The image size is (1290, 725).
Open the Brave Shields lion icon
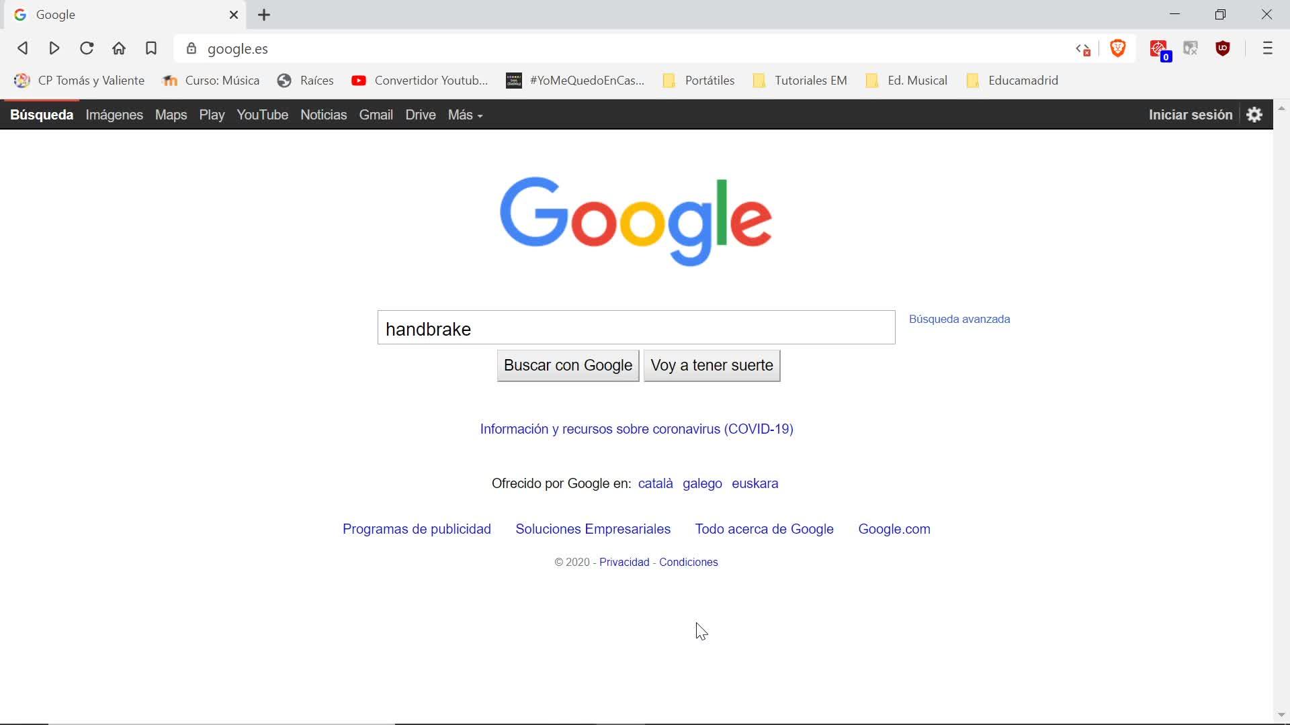tap(1118, 48)
